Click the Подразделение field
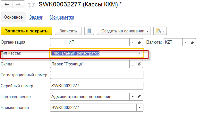This screenshot has height=127, width=205. click(90, 97)
